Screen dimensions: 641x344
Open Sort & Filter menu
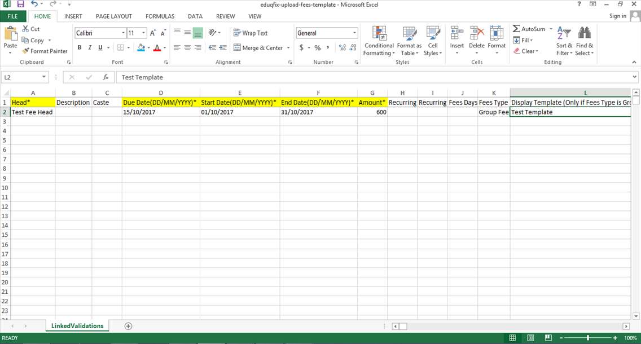[564, 41]
